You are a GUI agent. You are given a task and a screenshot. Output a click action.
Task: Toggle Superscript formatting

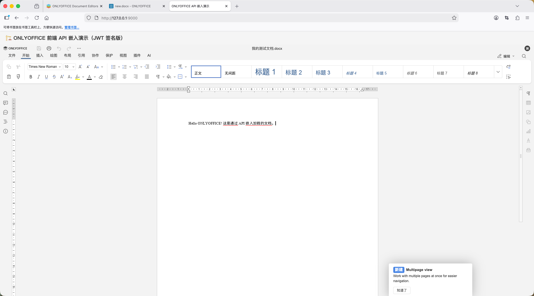click(62, 77)
